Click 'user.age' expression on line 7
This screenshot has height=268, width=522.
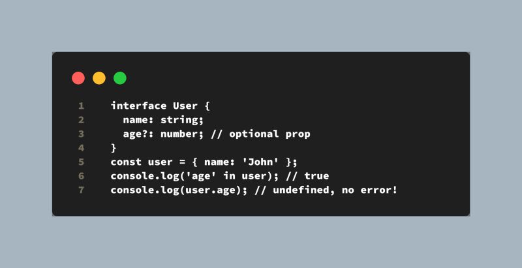click(210, 190)
